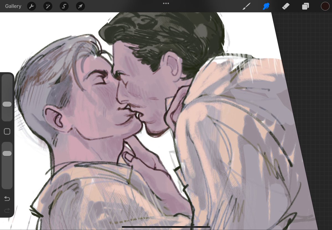
Task: Open the Layers panel
Action: pos(305,6)
